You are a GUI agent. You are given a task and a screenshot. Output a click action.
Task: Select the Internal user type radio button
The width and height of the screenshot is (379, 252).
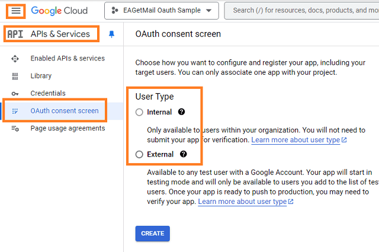click(x=139, y=112)
